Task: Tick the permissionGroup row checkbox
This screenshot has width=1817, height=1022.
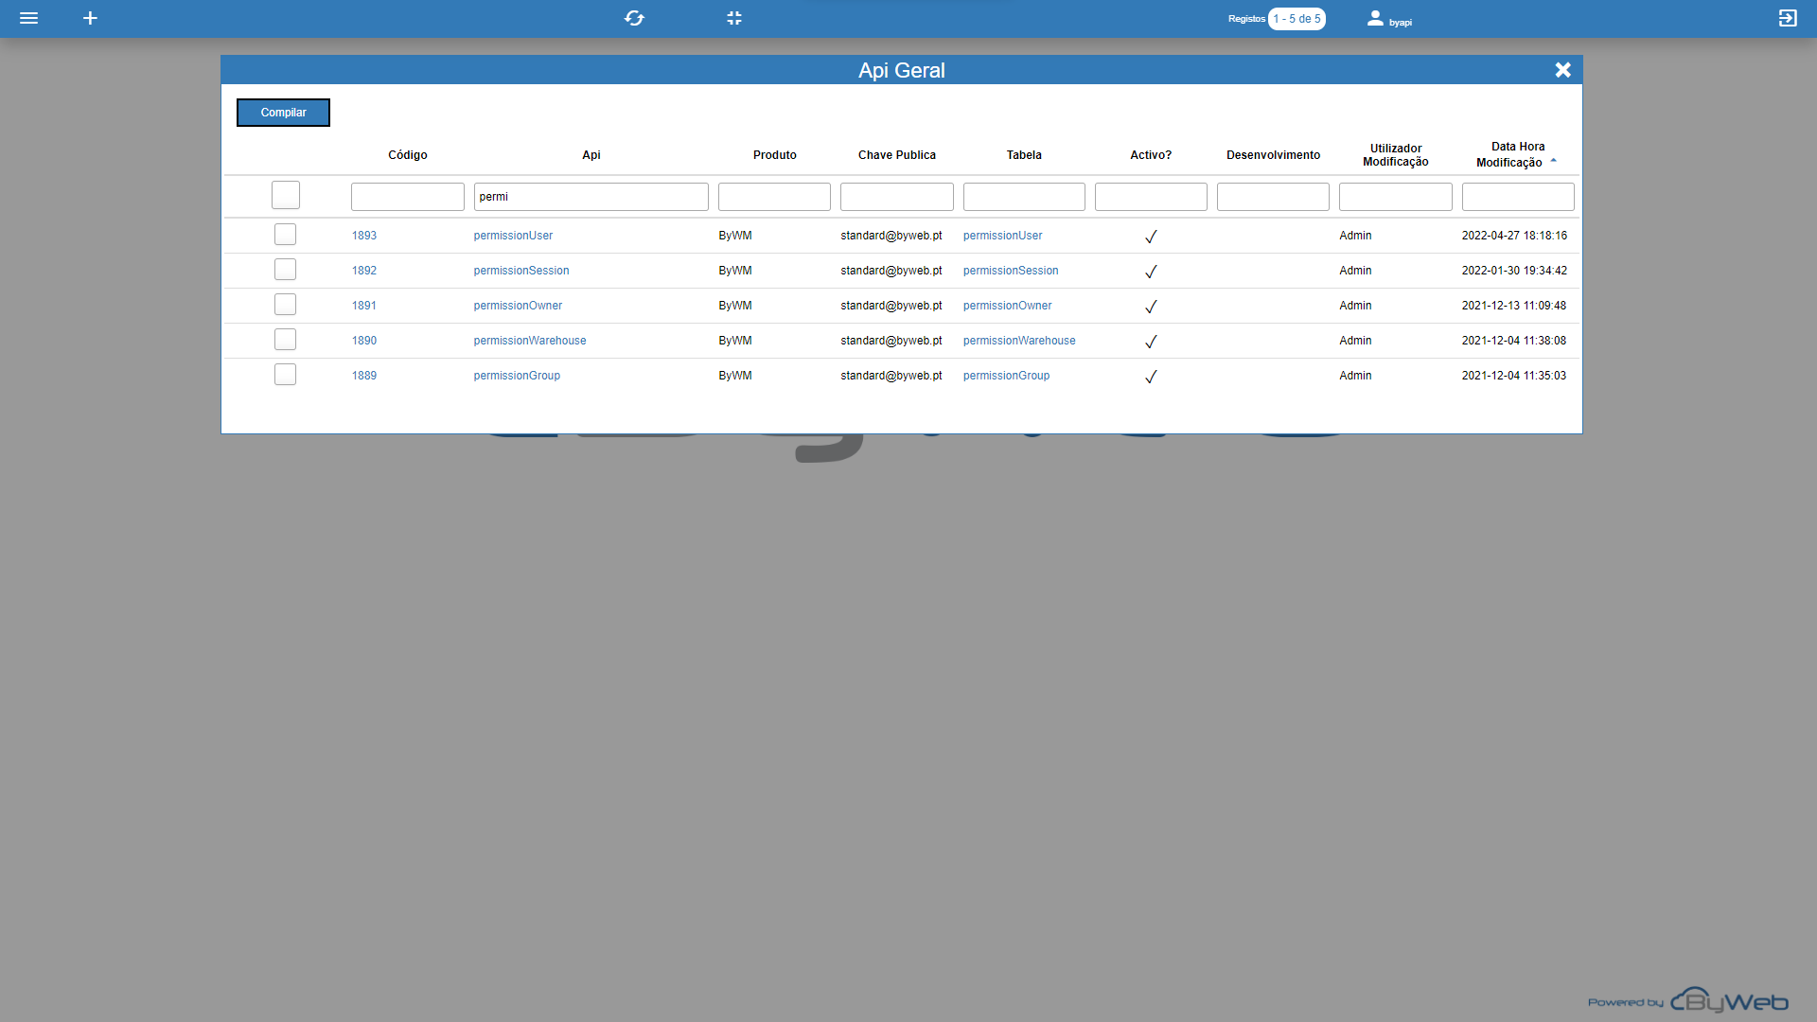Action: coord(285,375)
